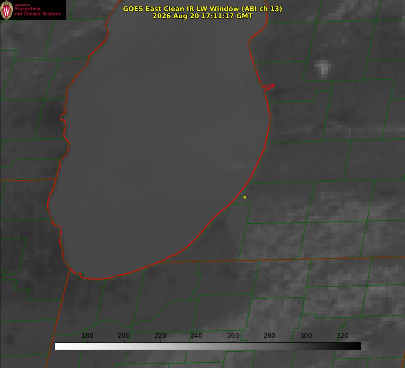The image size is (405, 368).
Task: Click the 2026 Aug 20 17:11:17 GMT timestamp
Action: click(x=203, y=16)
